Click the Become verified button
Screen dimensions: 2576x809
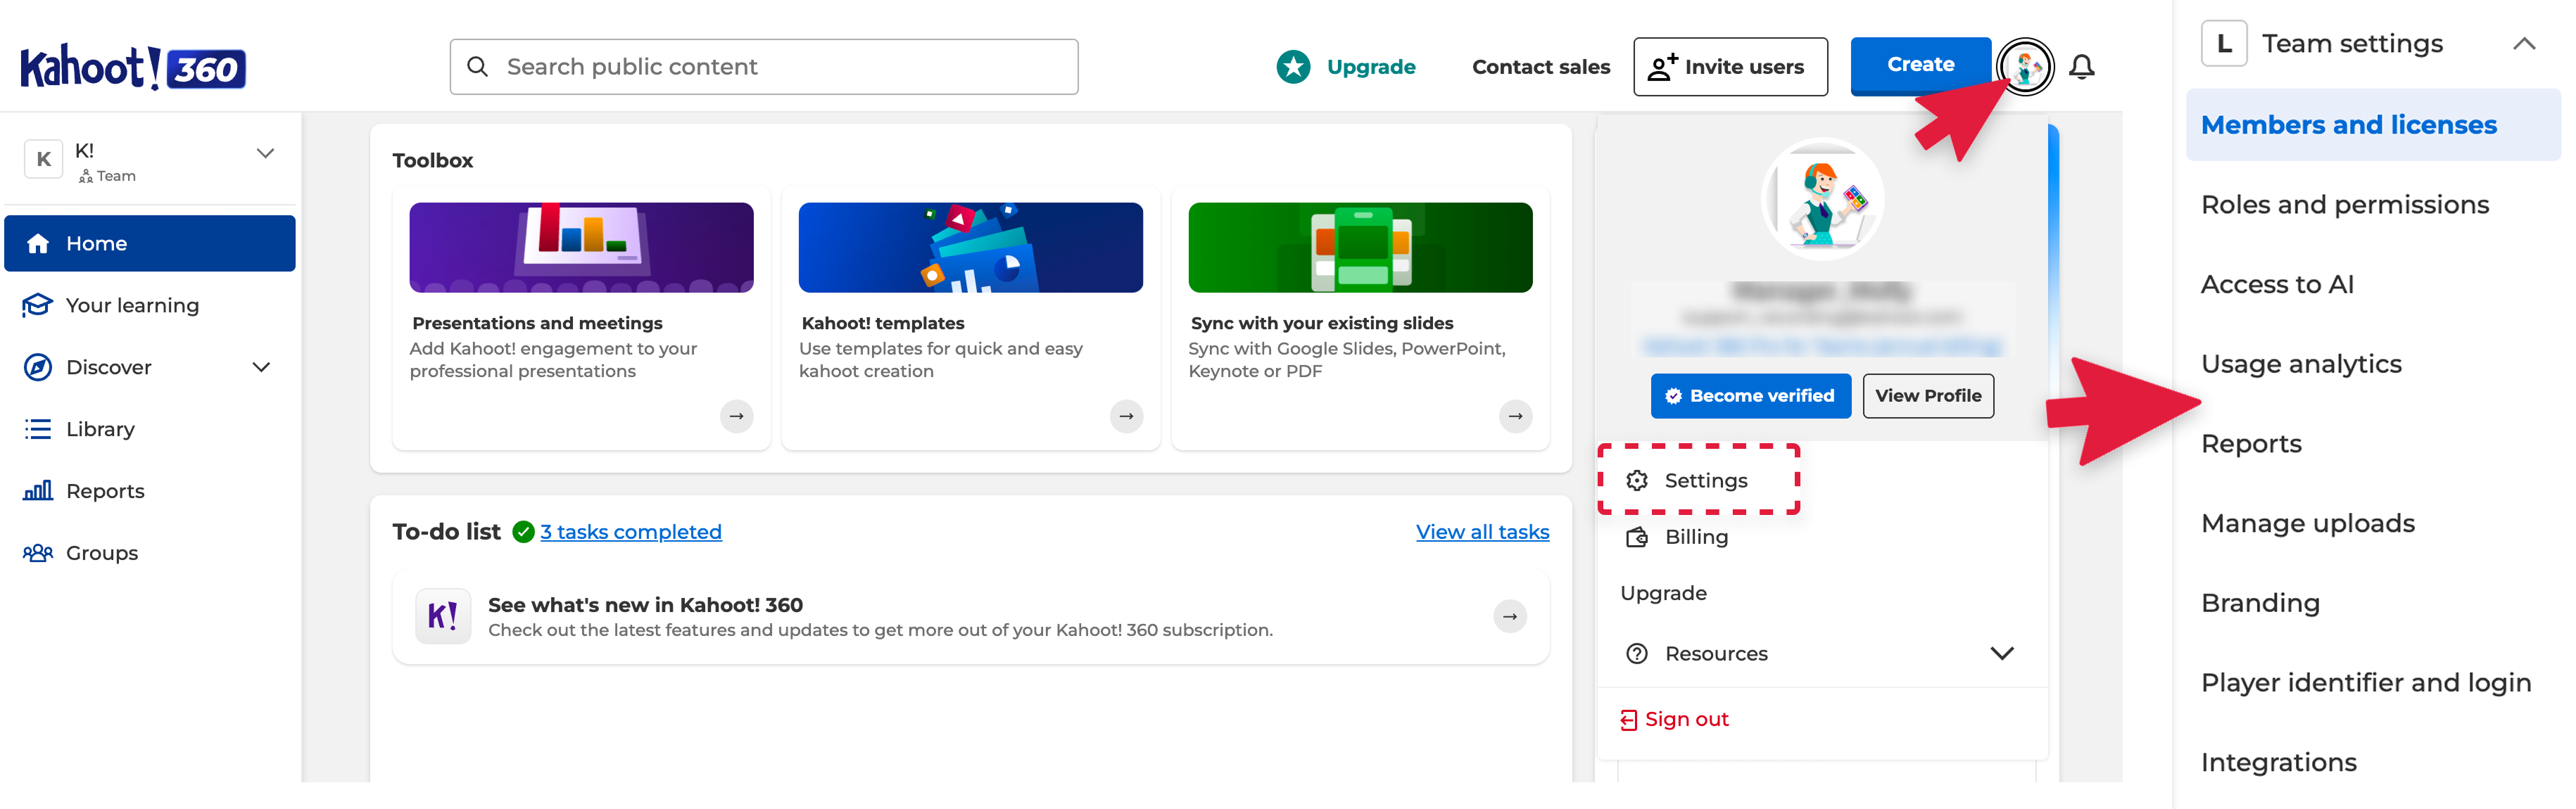click(x=1750, y=396)
